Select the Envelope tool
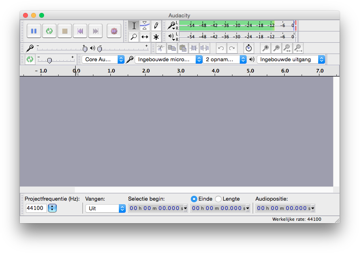 pos(145,25)
